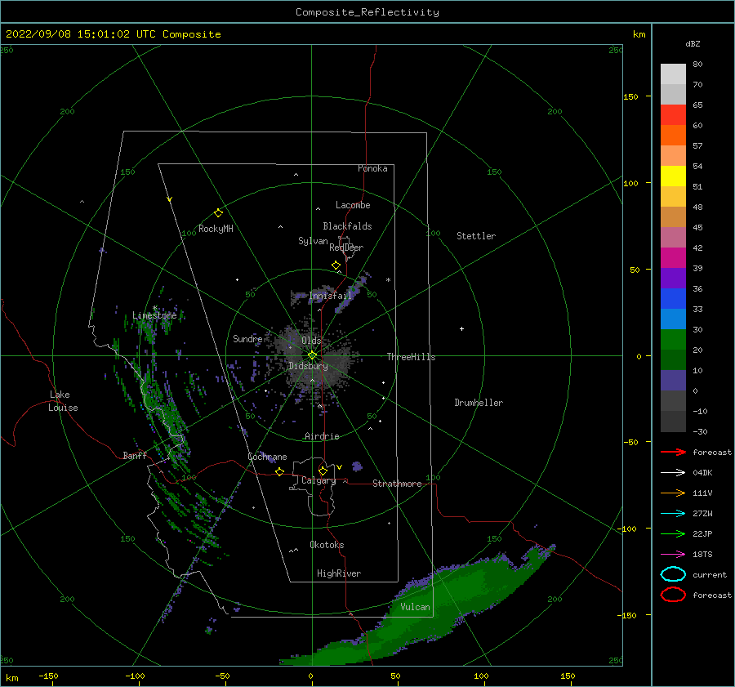Click yellow diamond at radar center near Didsbury
Screen dimensions: 735x687
coord(312,355)
